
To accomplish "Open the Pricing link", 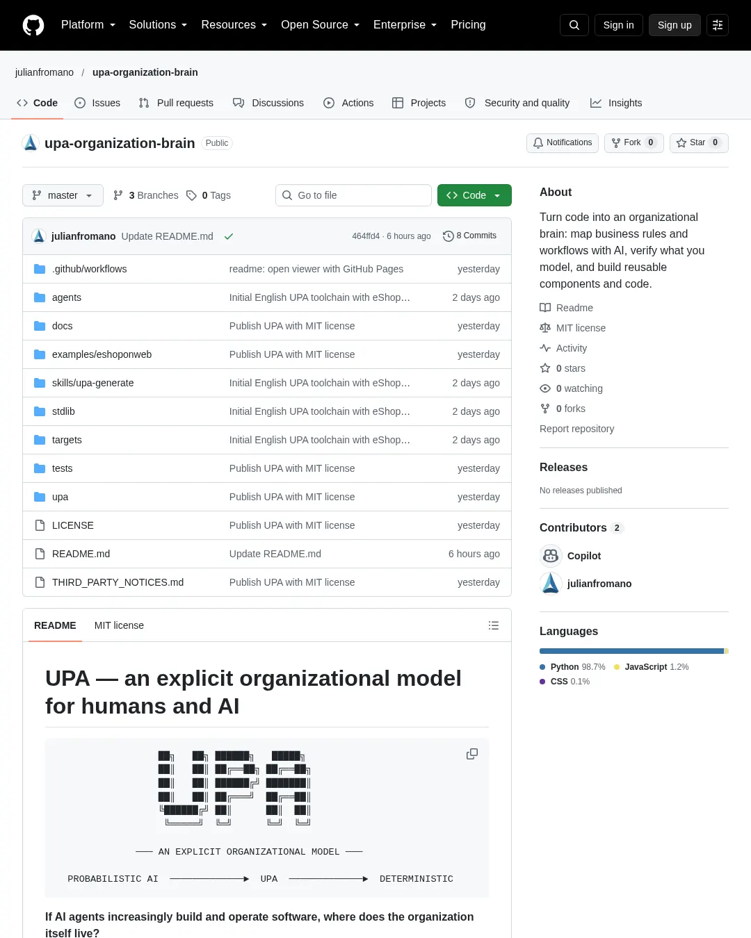I will coord(468,25).
